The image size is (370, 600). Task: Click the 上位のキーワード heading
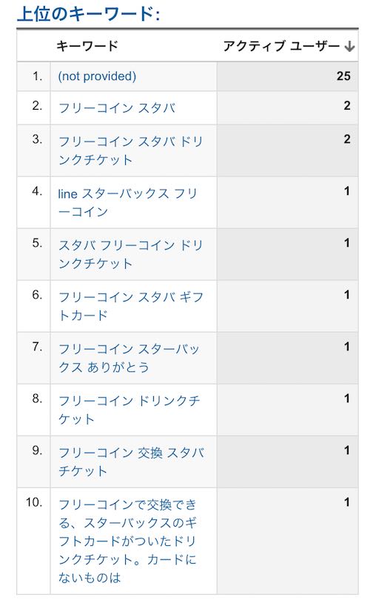88,14
